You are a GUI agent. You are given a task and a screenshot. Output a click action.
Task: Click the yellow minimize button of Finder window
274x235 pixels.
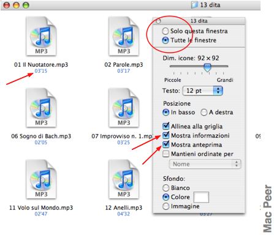pos(17,5)
